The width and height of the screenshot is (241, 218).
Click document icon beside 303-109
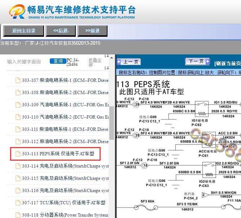18,105
